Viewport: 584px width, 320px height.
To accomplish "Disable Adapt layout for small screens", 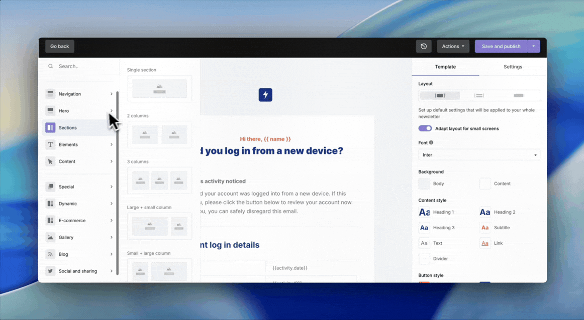I will [425, 128].
